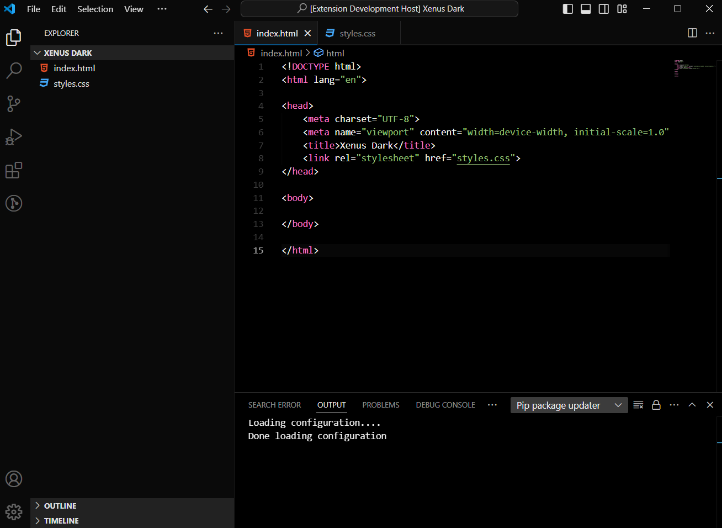Open the Source Control view

pos(14,104)
